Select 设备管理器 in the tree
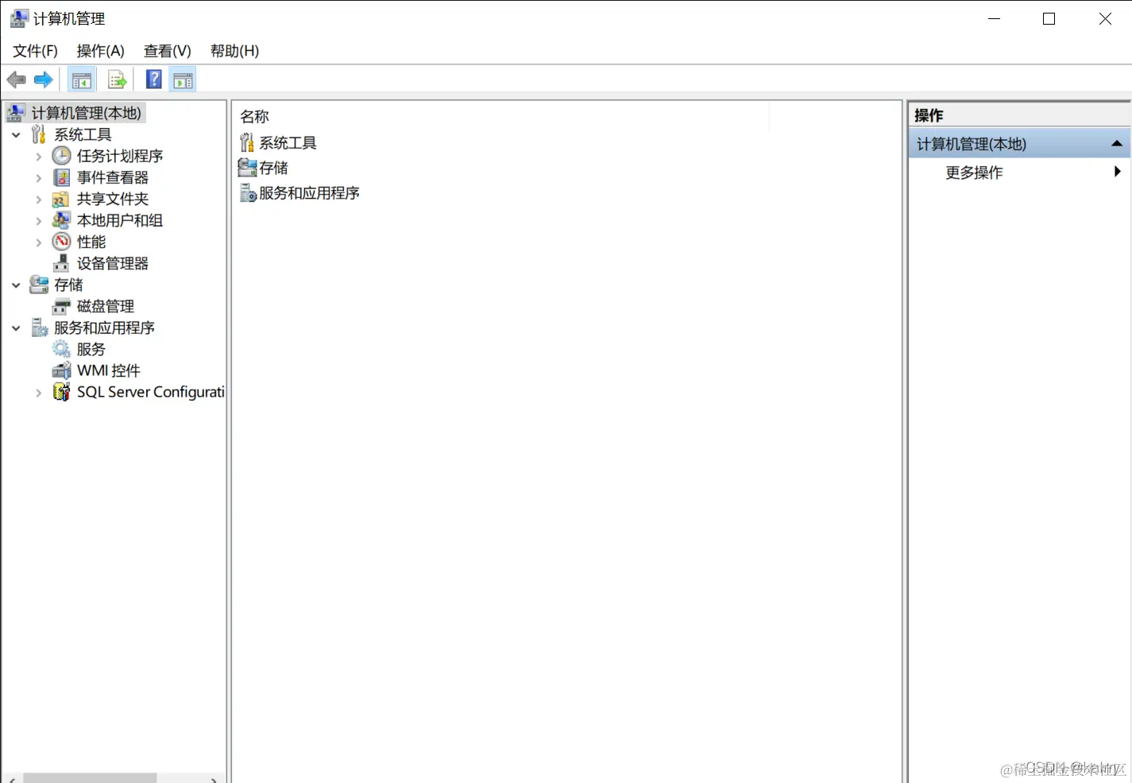 [x=113, y=263]
